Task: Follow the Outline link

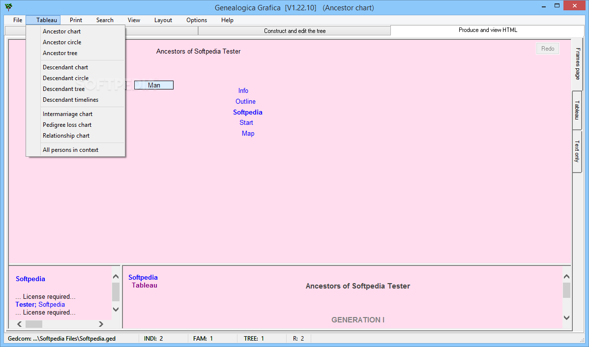Action: [245, 101]
